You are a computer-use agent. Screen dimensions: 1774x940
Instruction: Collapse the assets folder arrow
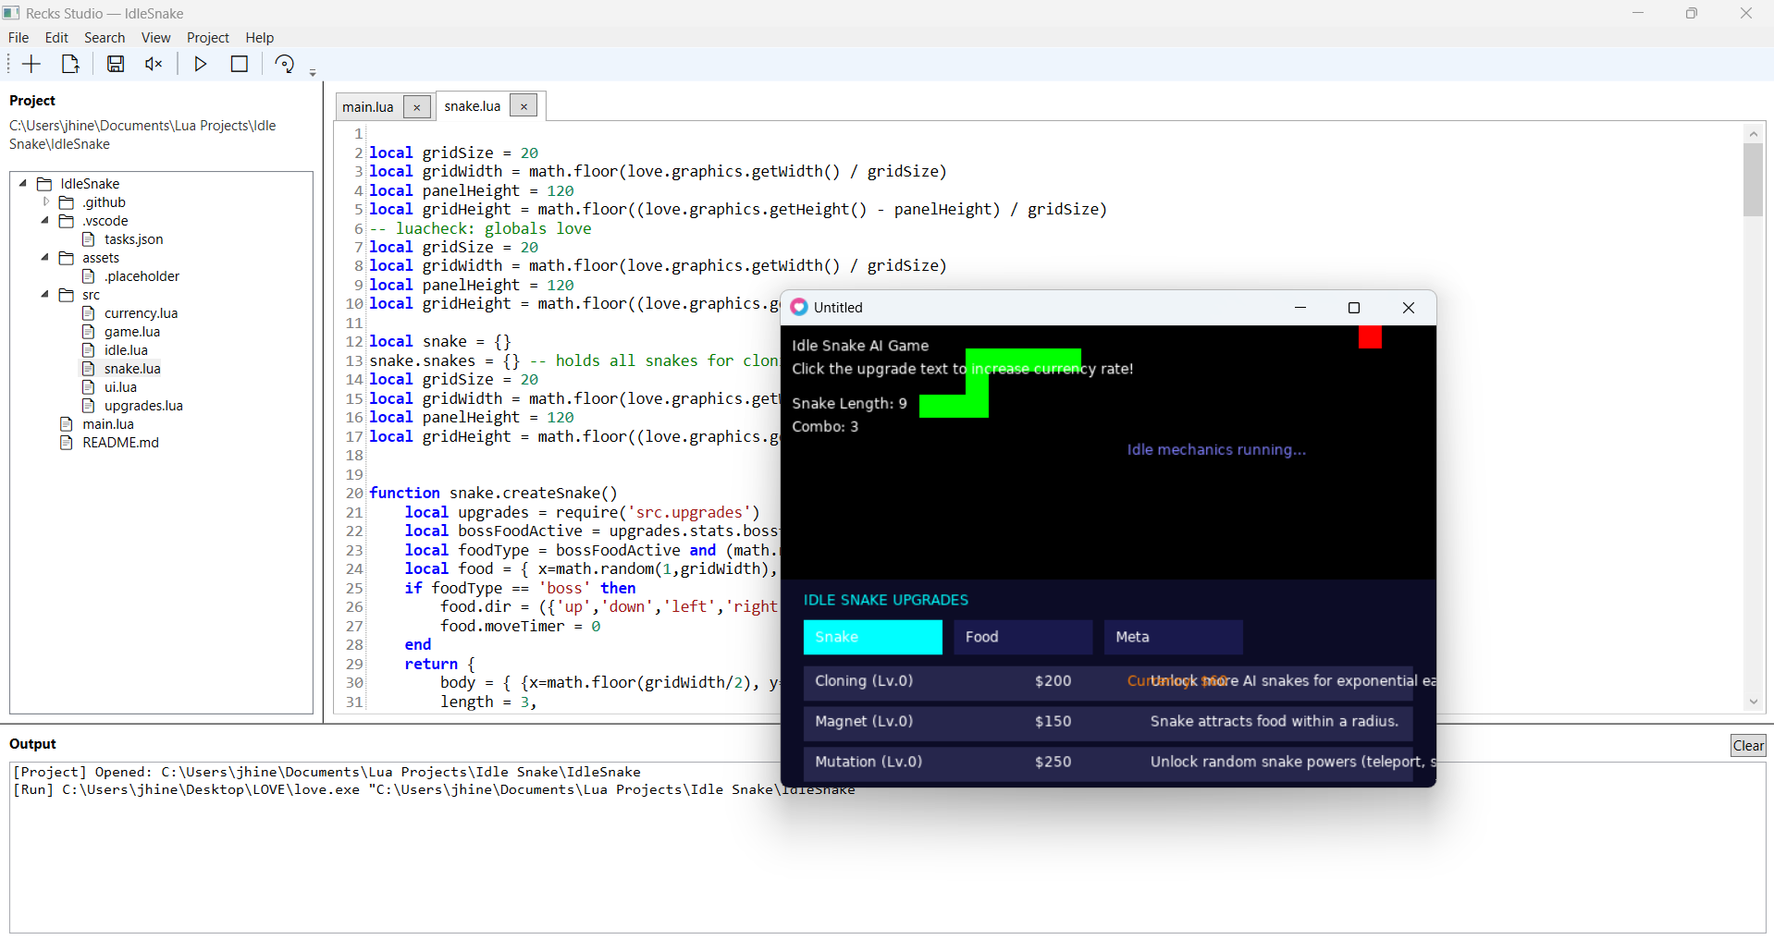[x=45, y=257]
